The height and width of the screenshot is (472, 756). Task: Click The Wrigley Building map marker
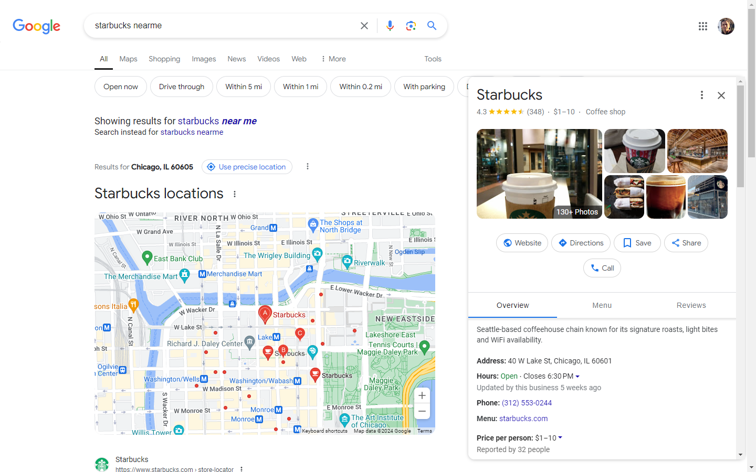(x=317, y=255)
